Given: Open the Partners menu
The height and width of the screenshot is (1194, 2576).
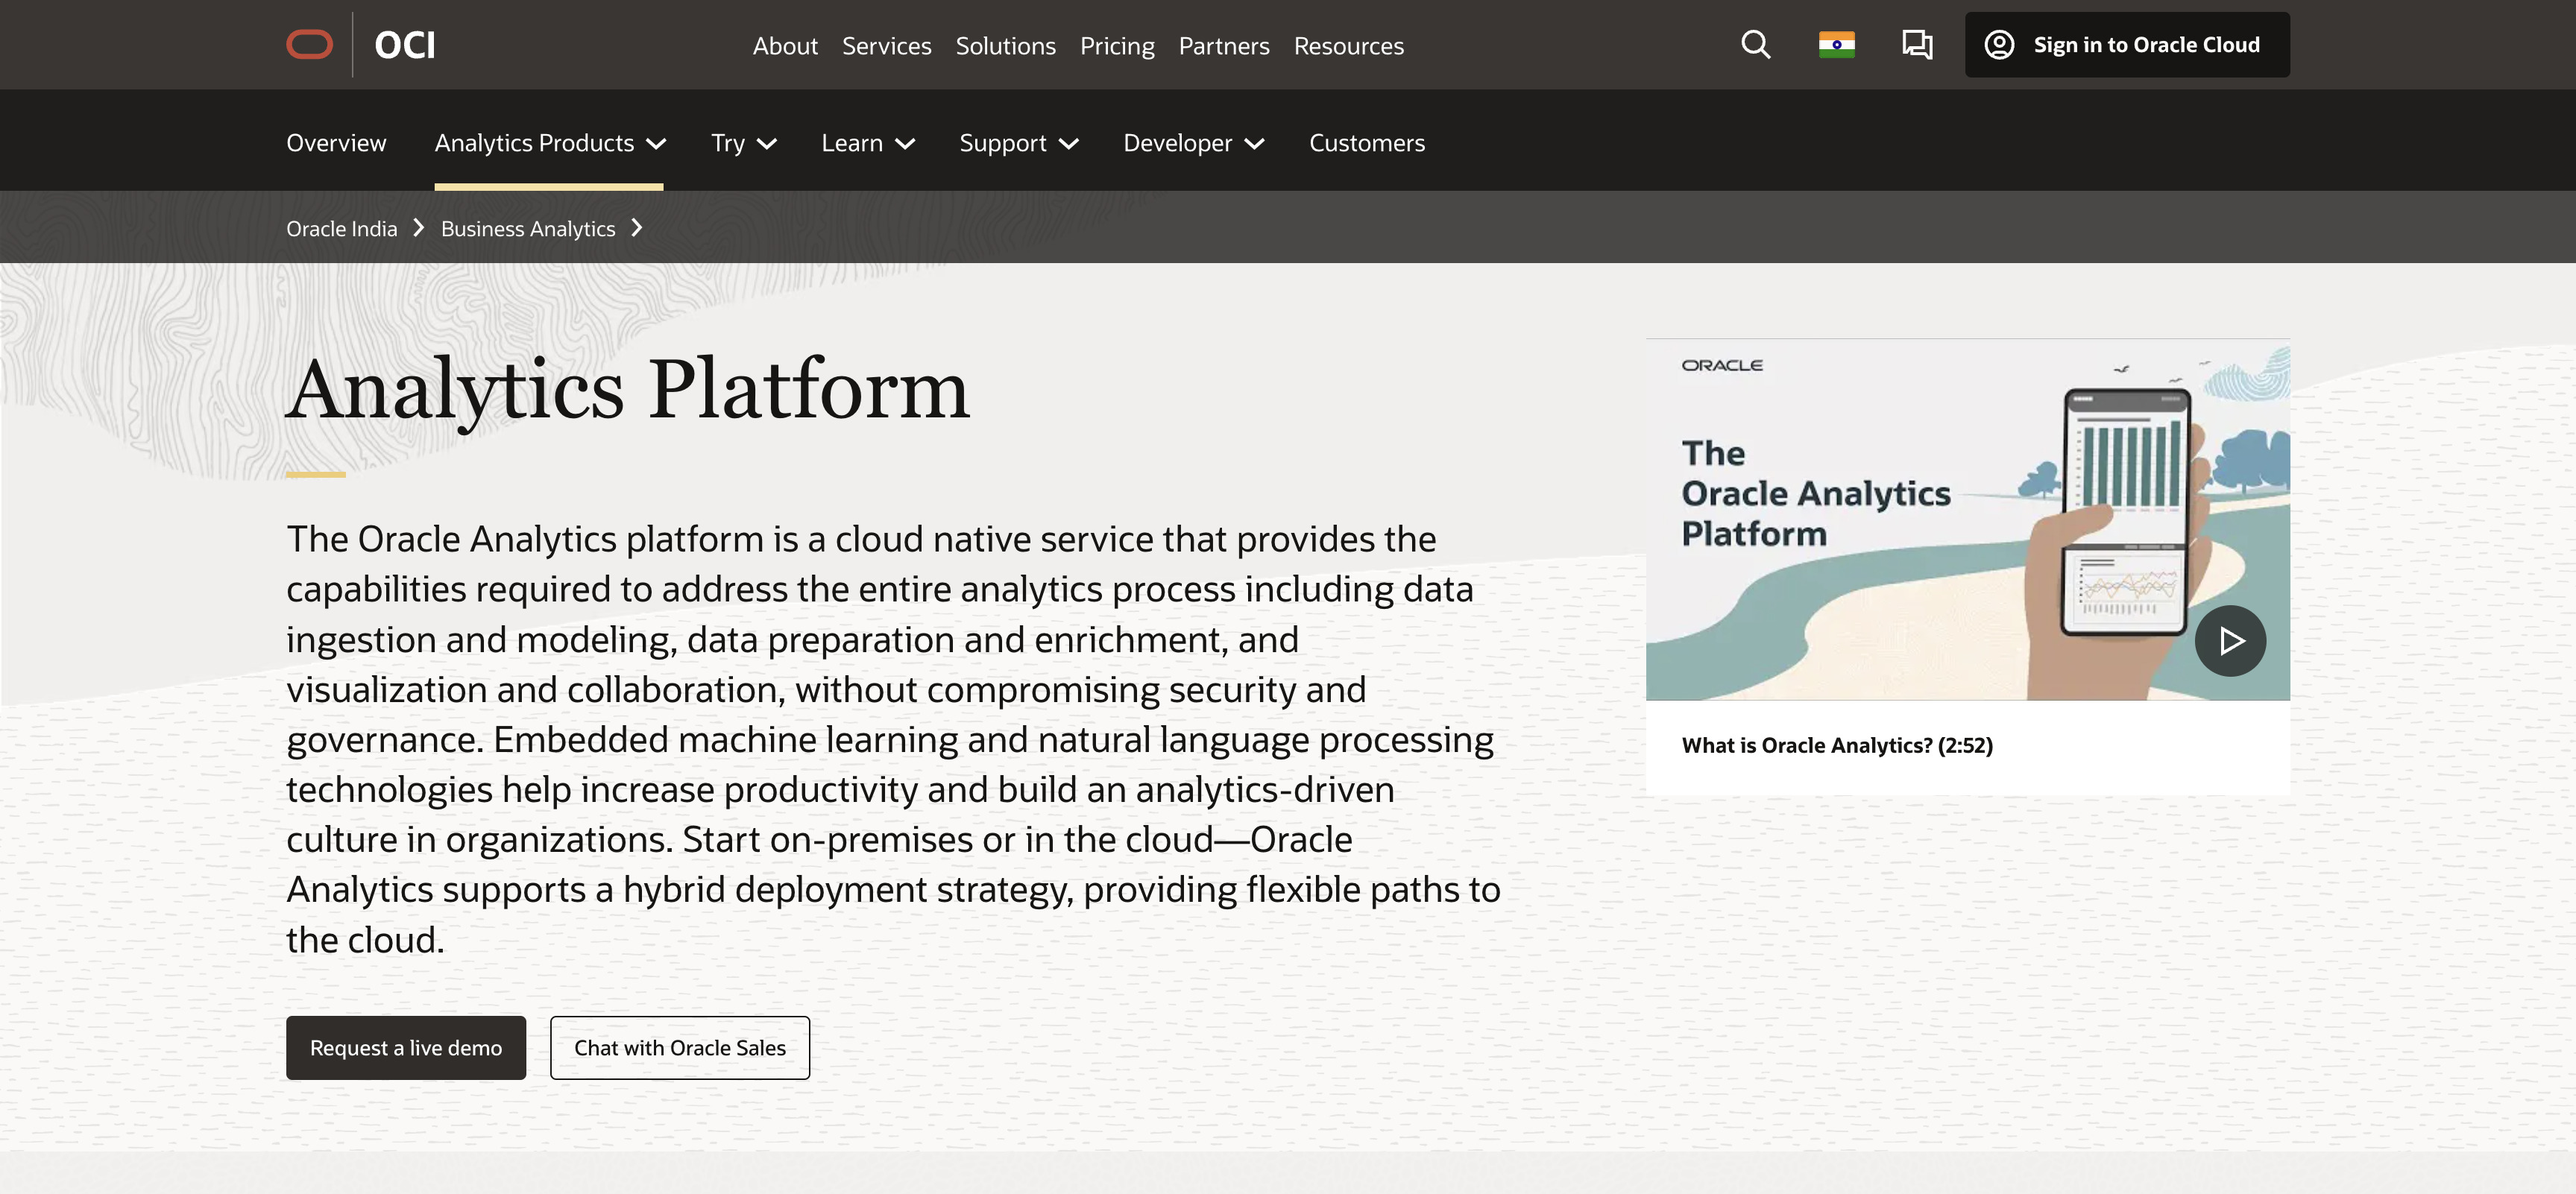Looking at the screenshot, I should coord(1224,46).
